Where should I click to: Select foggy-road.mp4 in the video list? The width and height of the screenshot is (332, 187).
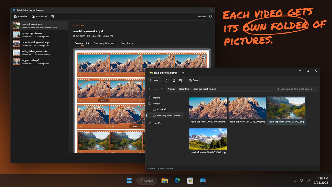[x=40, y=62]
